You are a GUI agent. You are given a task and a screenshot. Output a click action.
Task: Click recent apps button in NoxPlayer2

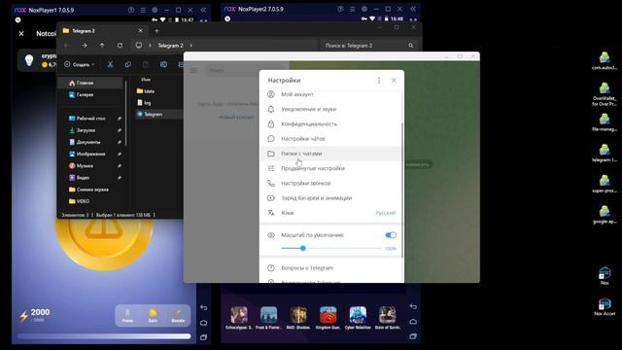(413, 336)
